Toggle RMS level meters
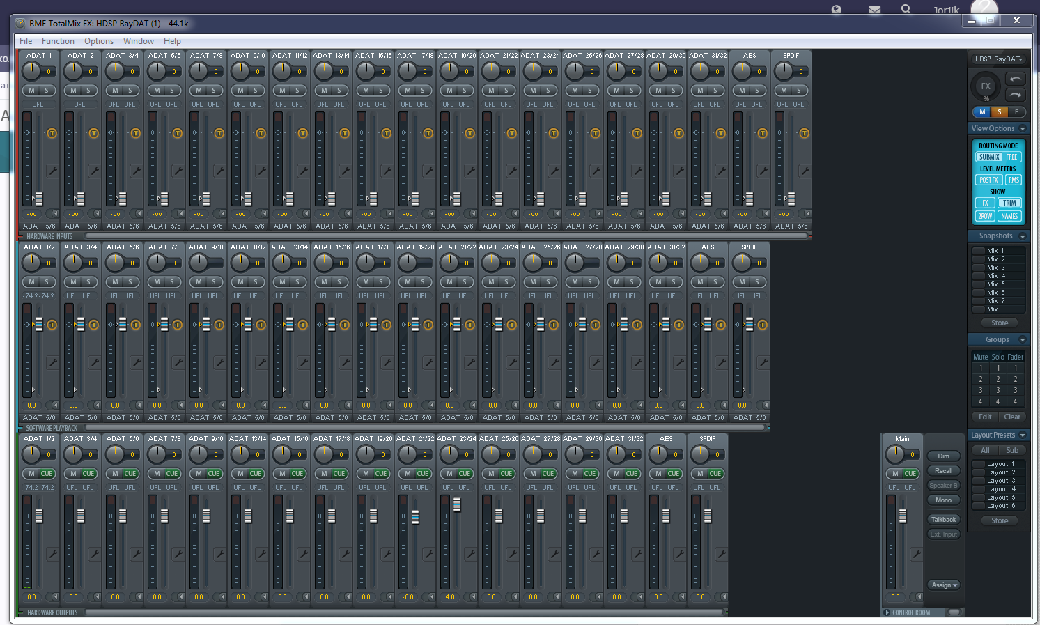 click(1014, 180)
